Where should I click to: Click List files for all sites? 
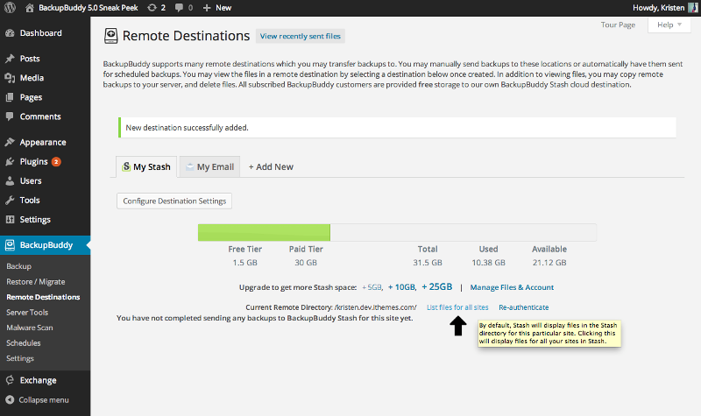pos(457,307)
